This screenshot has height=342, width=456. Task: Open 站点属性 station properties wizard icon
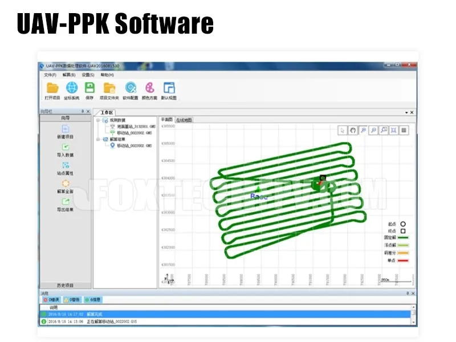66,165
